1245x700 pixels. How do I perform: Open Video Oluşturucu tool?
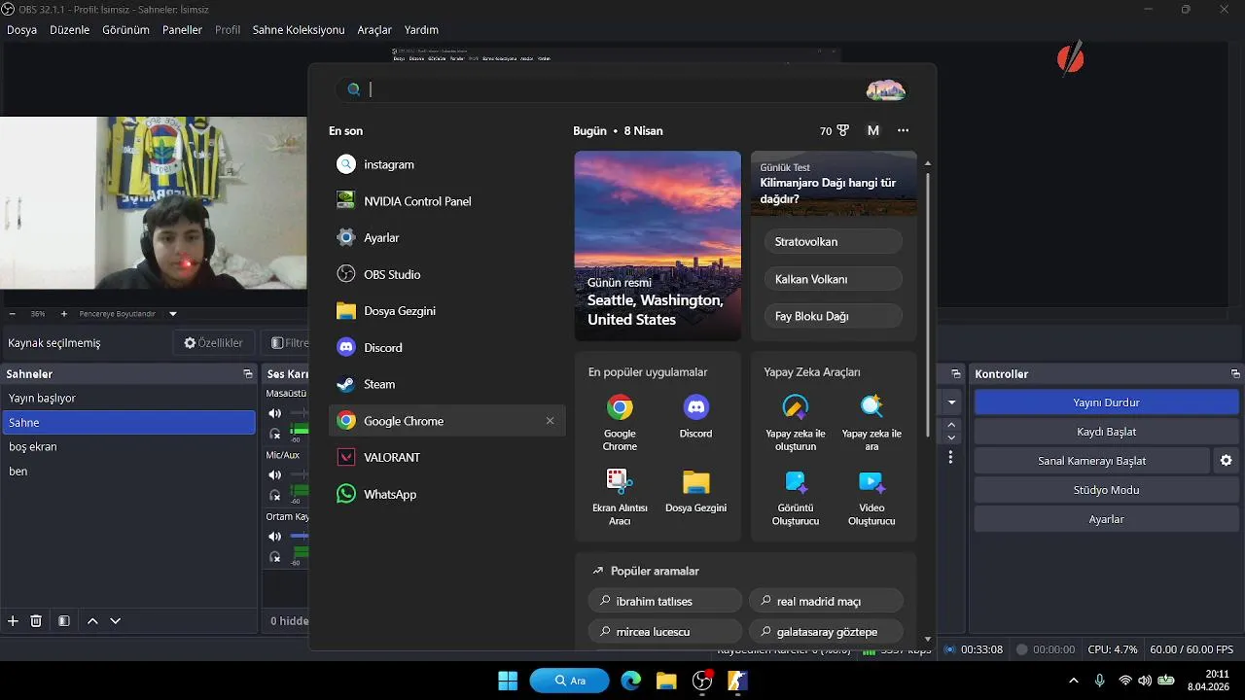tap(871, 497)
